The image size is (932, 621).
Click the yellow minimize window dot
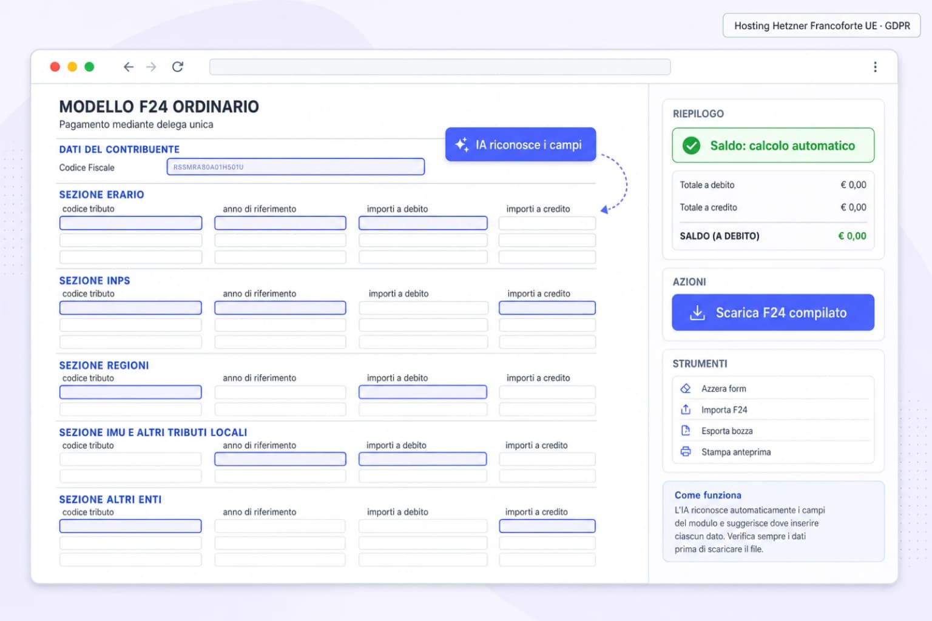72,67
